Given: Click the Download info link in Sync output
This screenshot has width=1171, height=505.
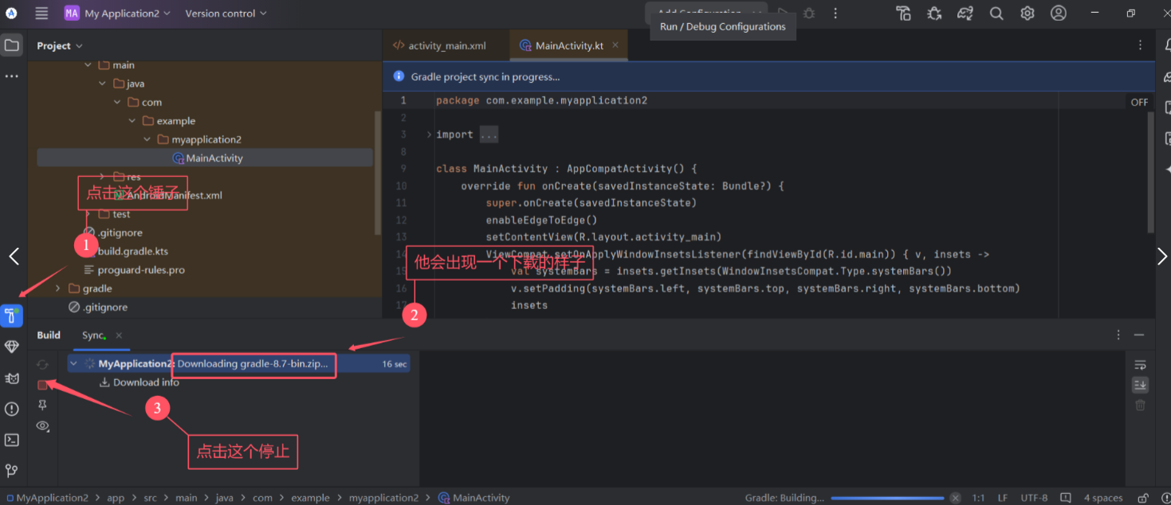Looking at the screenshot, I should tap(145, 382).
